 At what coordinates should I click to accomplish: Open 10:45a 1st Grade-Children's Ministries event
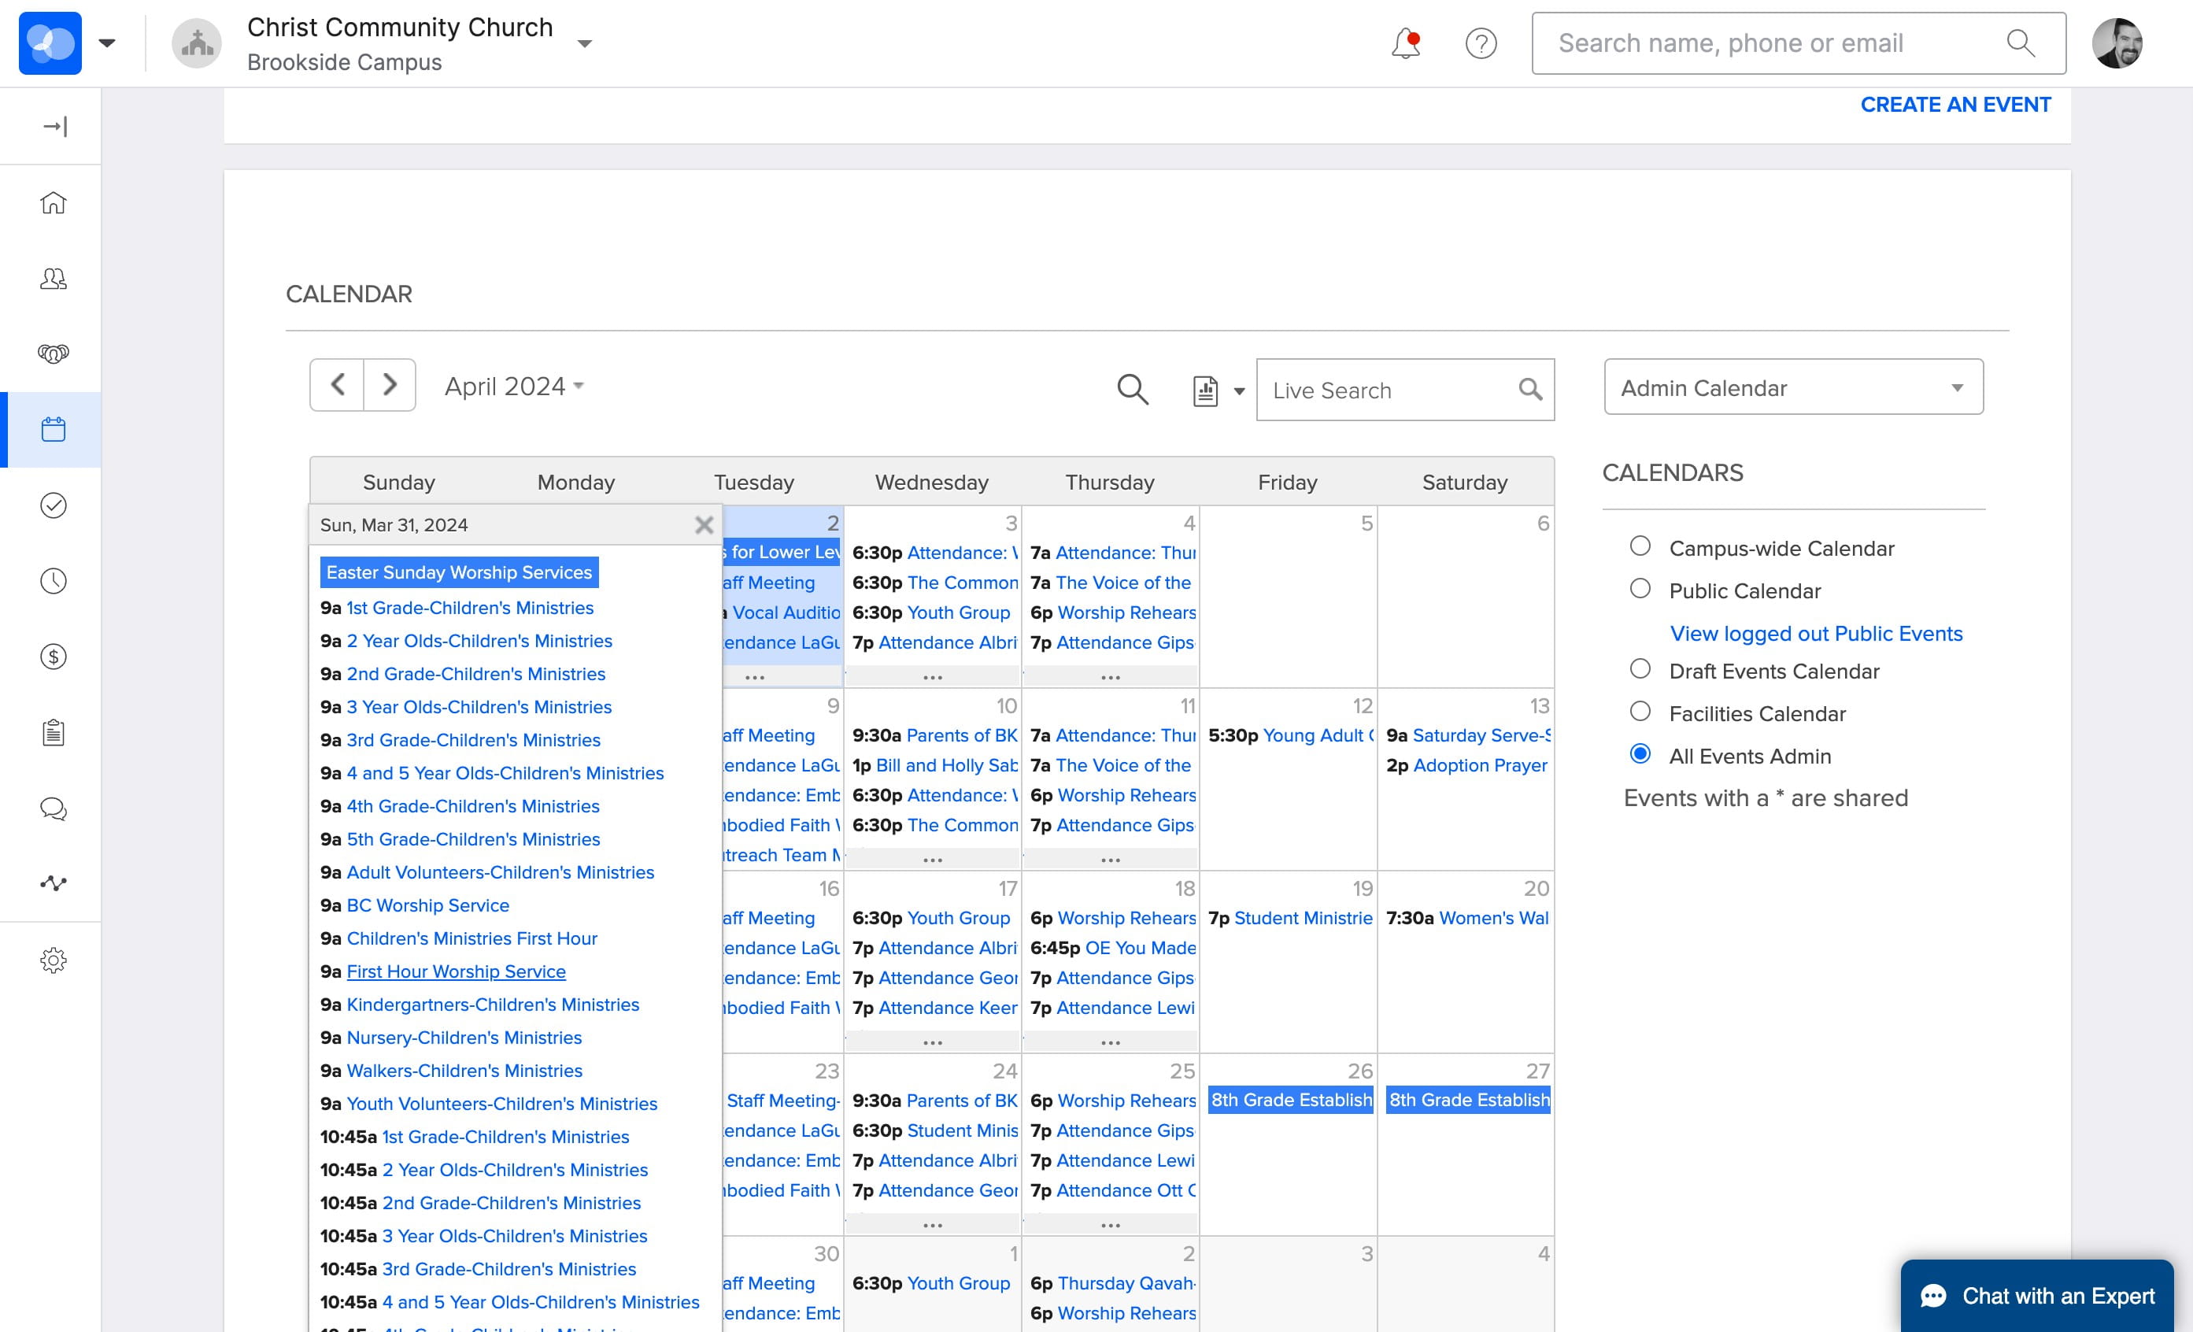[505, 1137]
